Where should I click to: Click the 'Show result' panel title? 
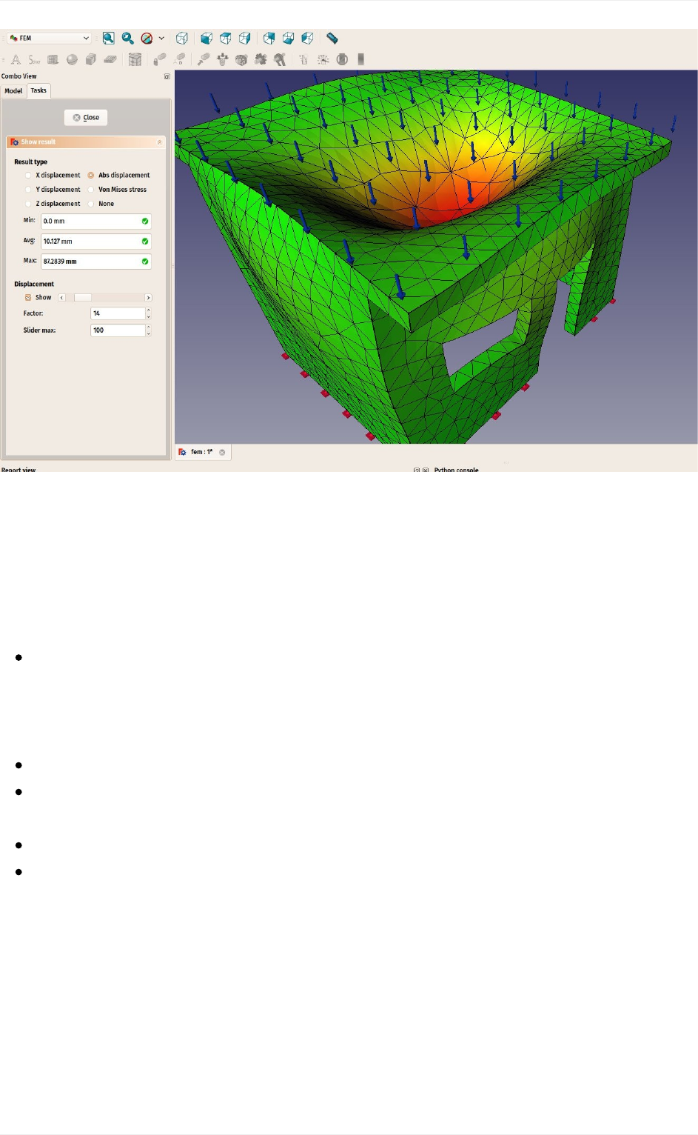point(38,142)
